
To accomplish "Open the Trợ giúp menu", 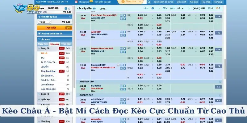I will click(x=218, y=2).
